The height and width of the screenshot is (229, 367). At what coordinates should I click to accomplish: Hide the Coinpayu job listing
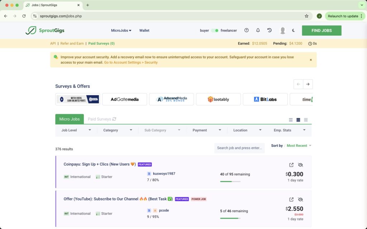pyautogui.click(x=300, y=165)
